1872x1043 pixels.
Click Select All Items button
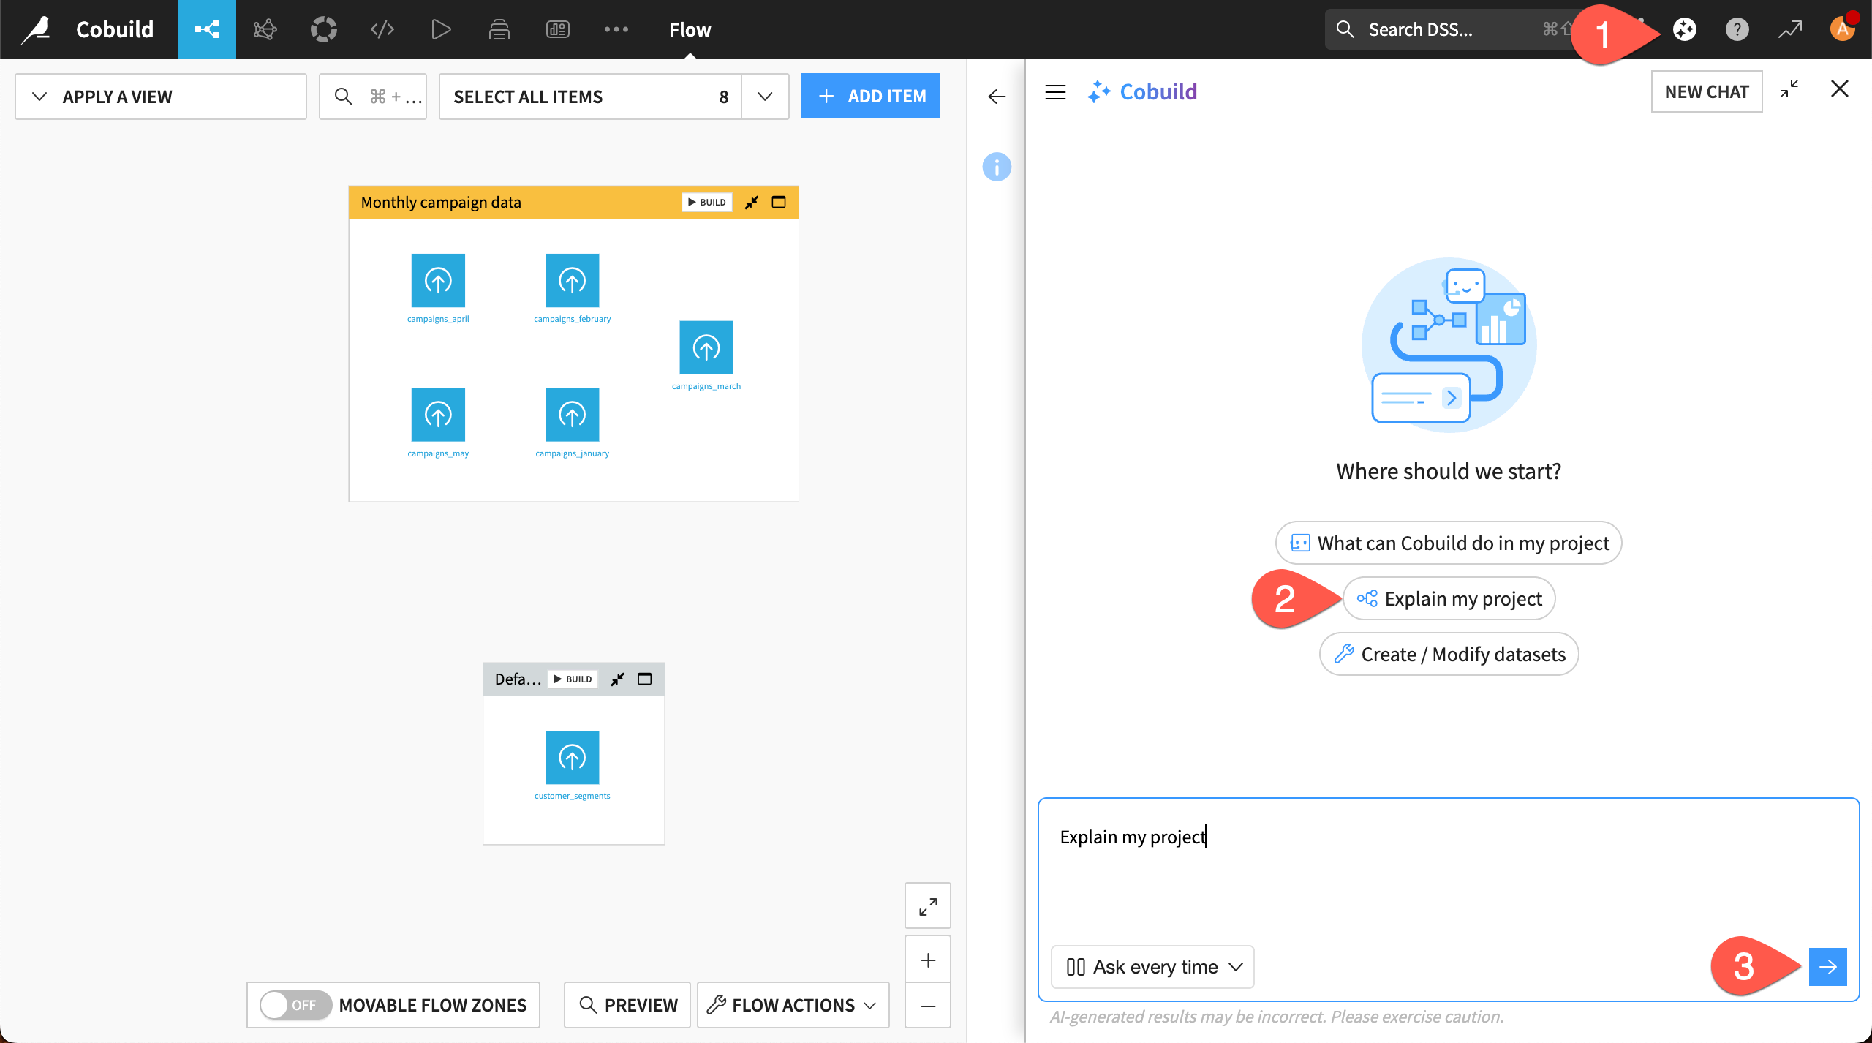click(x=591, y=97)
